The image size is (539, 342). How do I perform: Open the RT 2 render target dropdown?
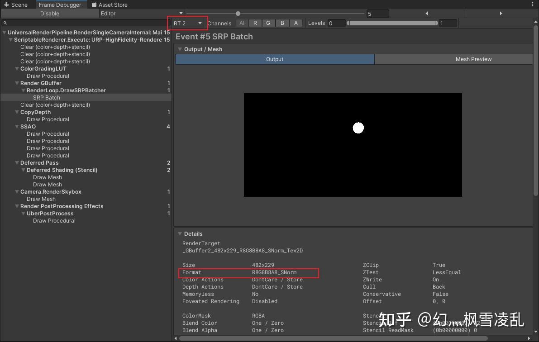coord(187,23)
